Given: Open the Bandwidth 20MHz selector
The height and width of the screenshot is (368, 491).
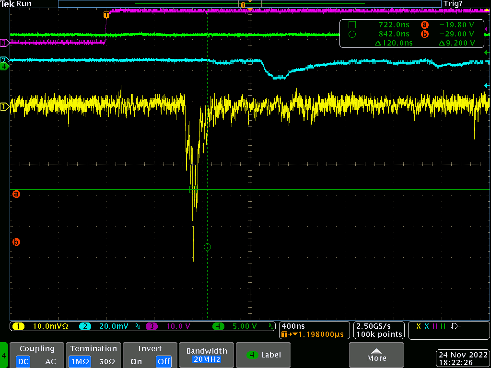Looking at the screenshot, I should [x=207, y=355].
